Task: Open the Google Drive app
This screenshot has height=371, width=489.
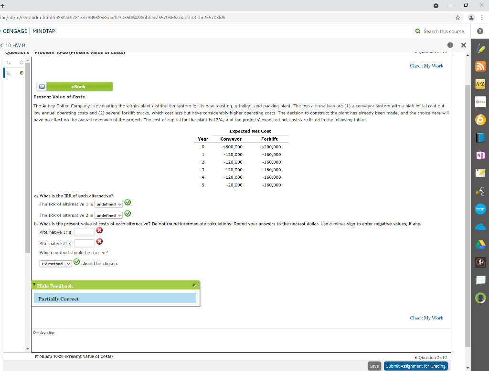Action: tap(480, 245)
